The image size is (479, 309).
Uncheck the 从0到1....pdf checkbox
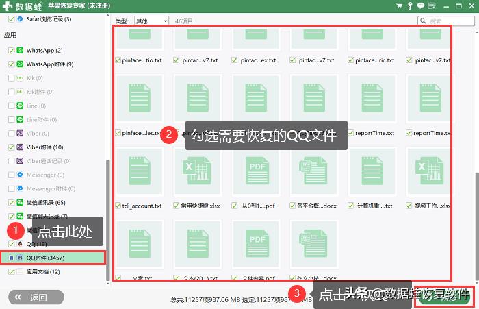point(234,206)
